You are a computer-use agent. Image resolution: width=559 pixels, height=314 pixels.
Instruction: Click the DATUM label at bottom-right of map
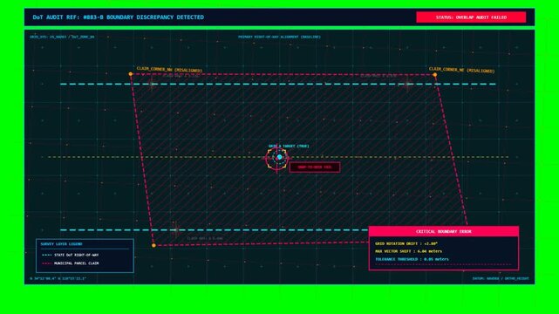click(501, 278)
